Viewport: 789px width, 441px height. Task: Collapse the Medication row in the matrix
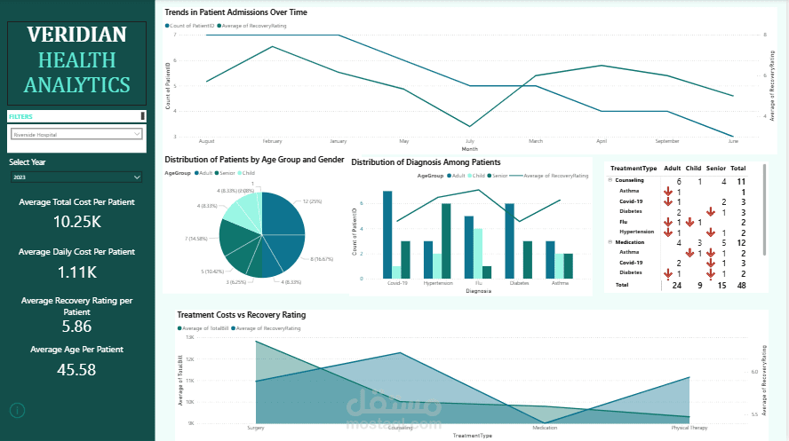[x=610, y=242]
